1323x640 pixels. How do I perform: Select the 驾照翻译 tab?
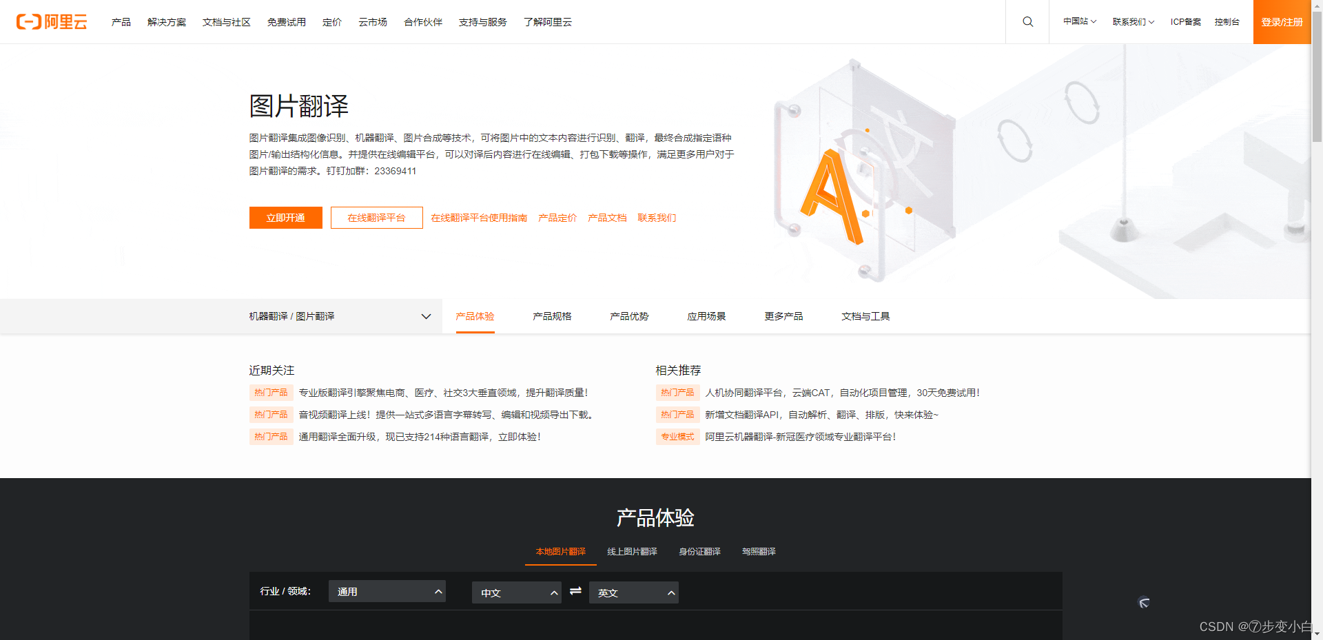(759, 552)
